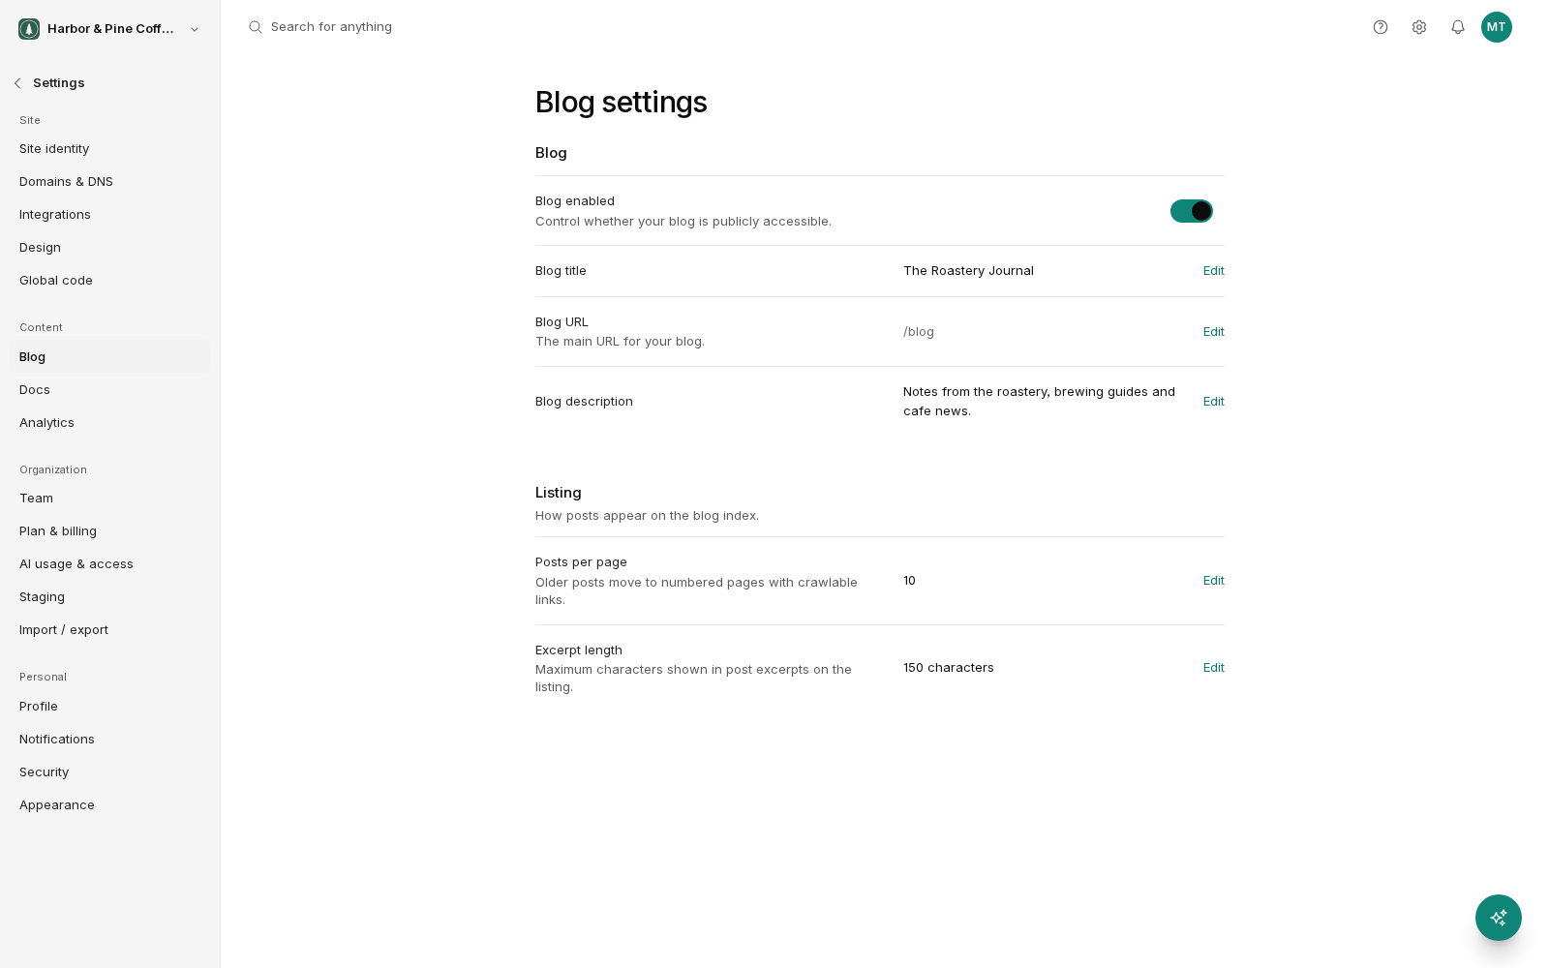
Task: Click the Blog settings heading
Action: click(622, 102)
